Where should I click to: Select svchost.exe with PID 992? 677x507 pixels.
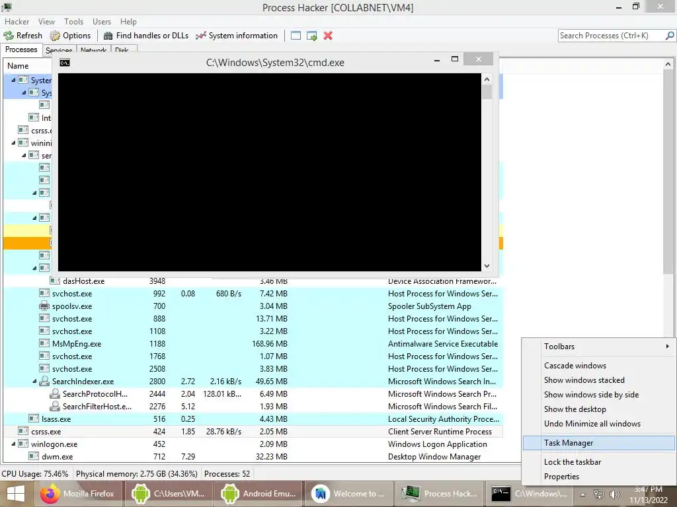[x=253, y=294]
